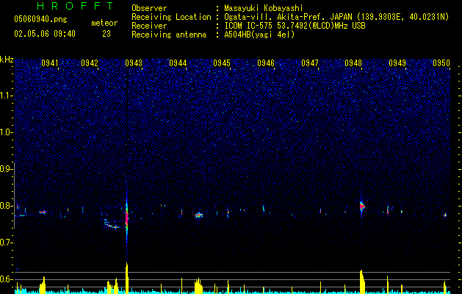Click the date stamp 02.05.06 09:40

[x=45, y=34]
